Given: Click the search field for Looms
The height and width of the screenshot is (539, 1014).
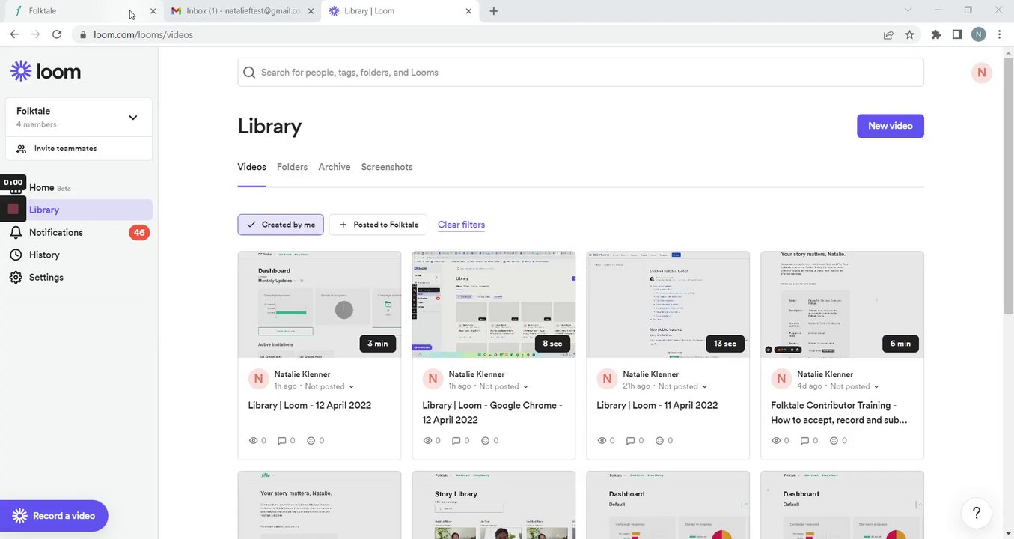Looking at the screenshot, I should [x=581, y=73].
